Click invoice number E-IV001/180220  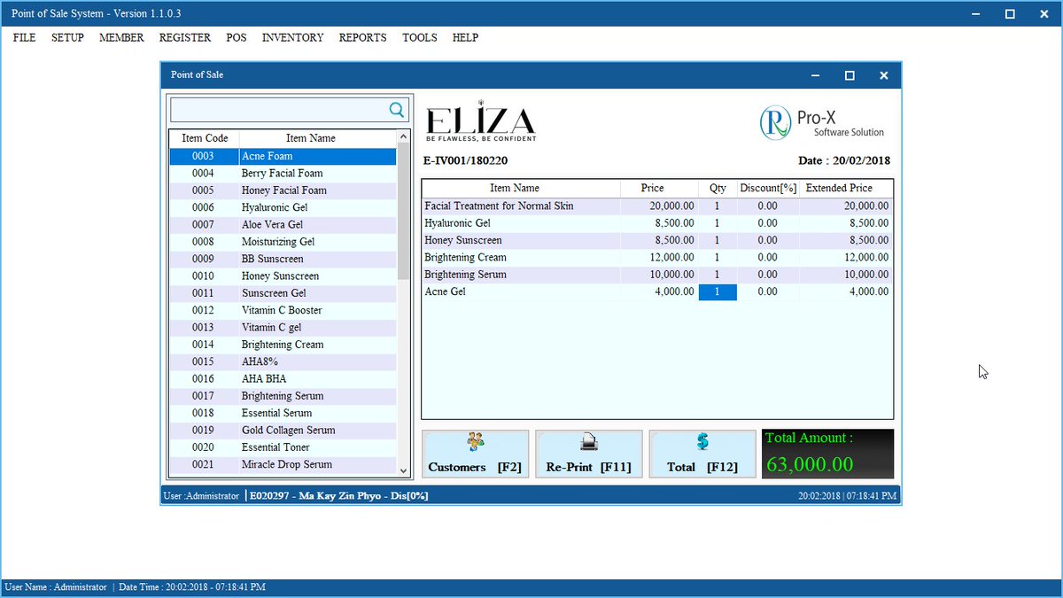[466, 161]
